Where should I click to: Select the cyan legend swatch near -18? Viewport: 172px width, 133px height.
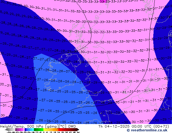(x=33, y=129)
